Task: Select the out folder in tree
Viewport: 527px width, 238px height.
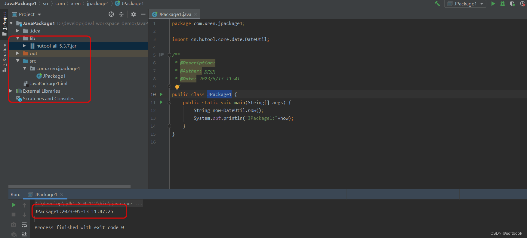Action: tap(33, 53)
